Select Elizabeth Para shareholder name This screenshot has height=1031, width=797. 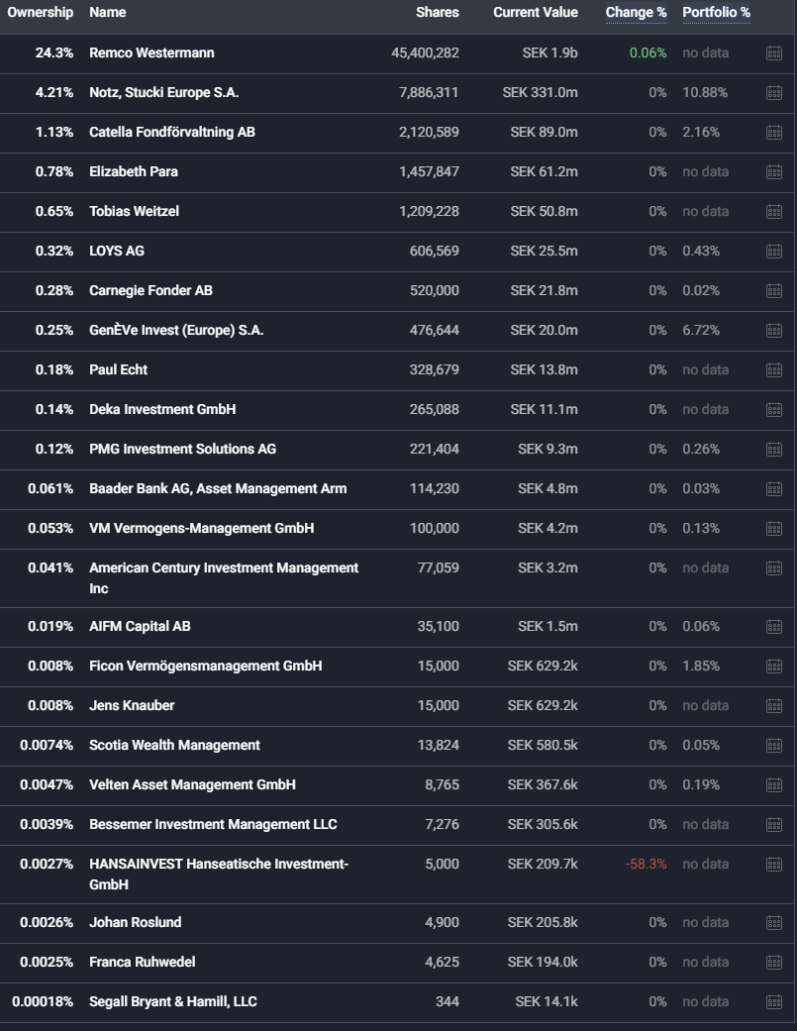(134, 172)
